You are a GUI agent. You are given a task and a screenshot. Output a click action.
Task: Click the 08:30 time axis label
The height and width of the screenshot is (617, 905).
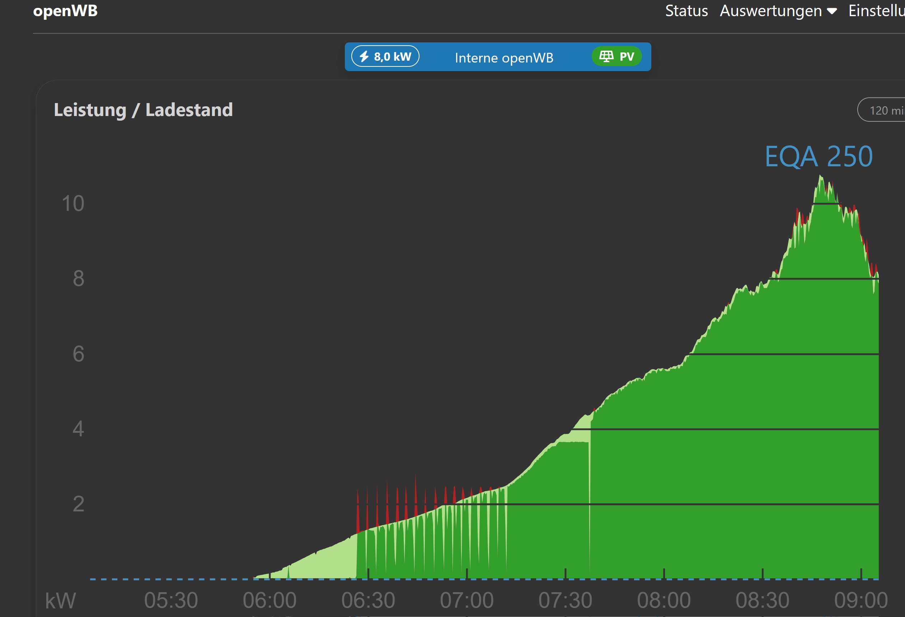(x=762, y=600)
